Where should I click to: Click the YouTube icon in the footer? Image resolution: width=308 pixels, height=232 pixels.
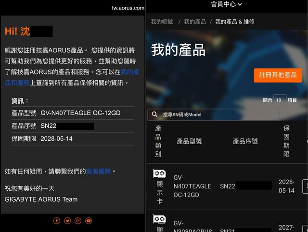pos(89,220)
